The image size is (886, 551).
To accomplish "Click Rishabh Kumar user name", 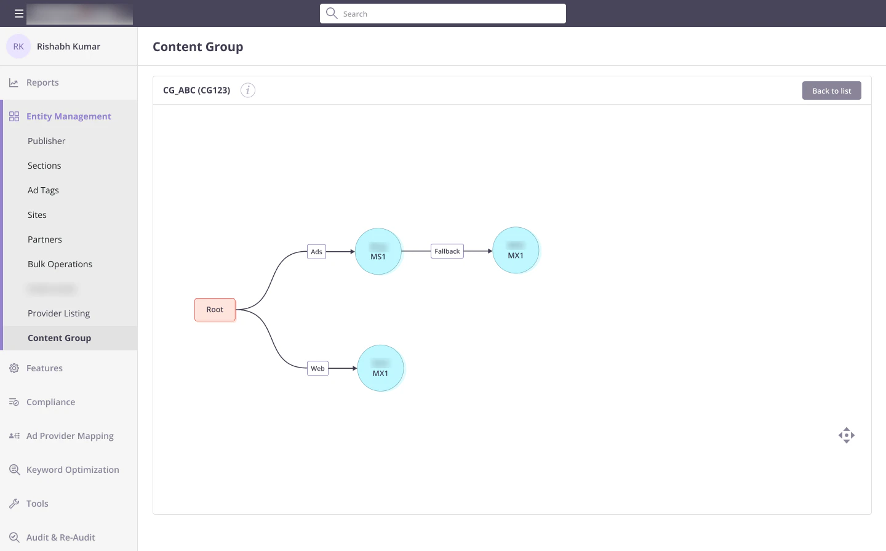I will tap(68, 46).
